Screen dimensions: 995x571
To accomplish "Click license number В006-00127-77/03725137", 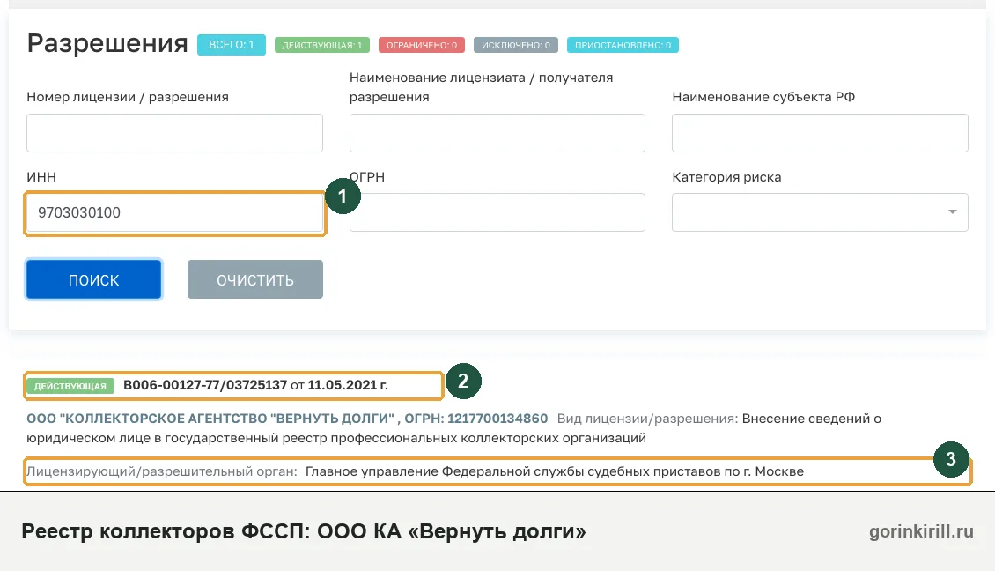I will click(205, 385).
